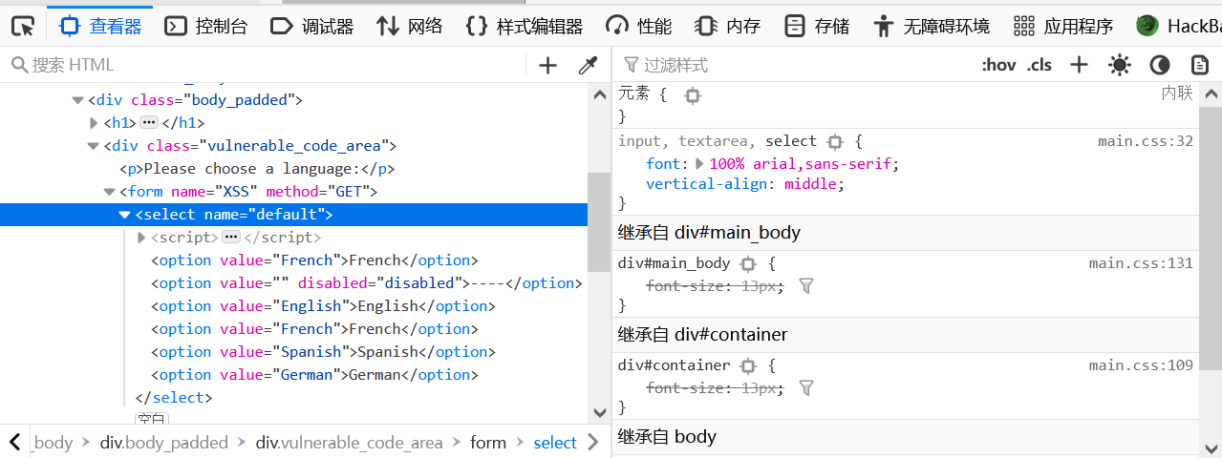Highlight elements matching input, textarea, select
This screenshot has height=458, width=1222.
coord(835,142)
